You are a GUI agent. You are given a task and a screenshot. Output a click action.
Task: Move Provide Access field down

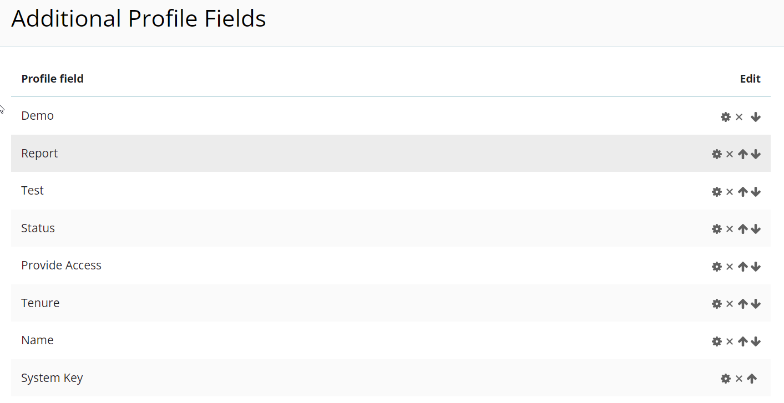tap(755, 267)
